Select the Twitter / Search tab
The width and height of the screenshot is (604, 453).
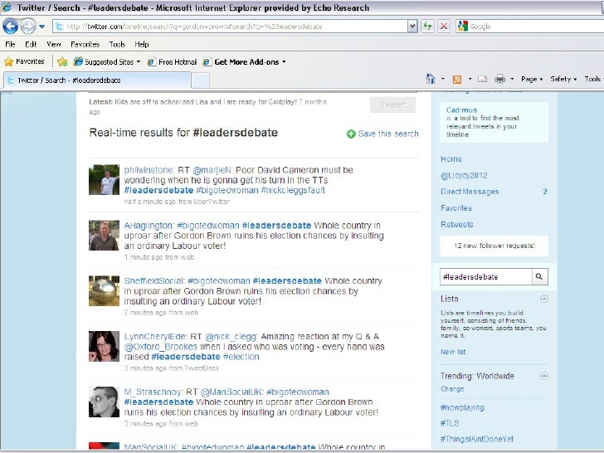click(97, 80)
